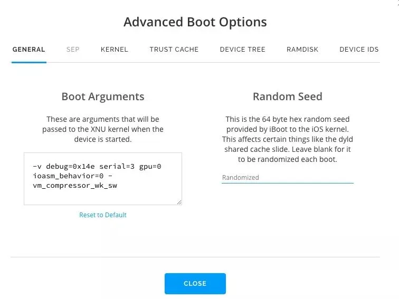Screen dimensions: 399x299
Task: Open the SEP tab
Action: [x=73, y=50]
